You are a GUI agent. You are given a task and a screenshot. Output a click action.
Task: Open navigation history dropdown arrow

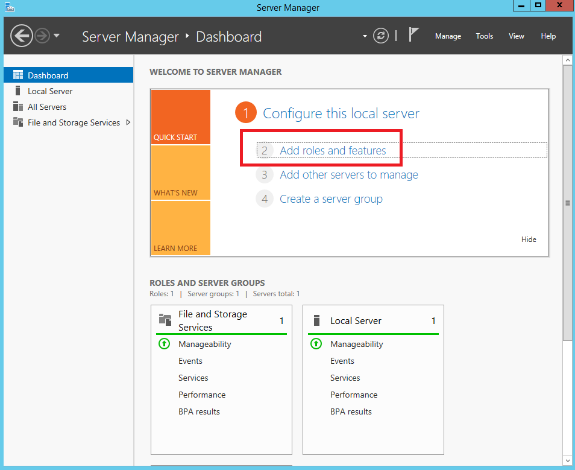point(57,36)
